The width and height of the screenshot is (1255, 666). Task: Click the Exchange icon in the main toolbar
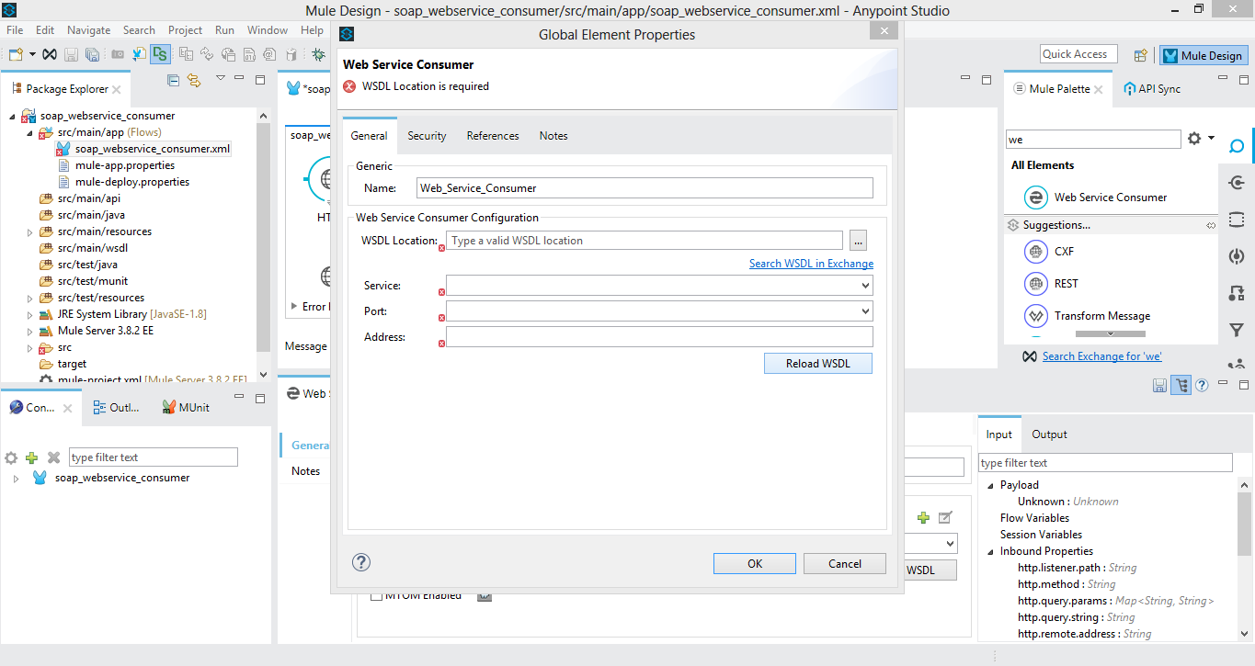point(51,54)
